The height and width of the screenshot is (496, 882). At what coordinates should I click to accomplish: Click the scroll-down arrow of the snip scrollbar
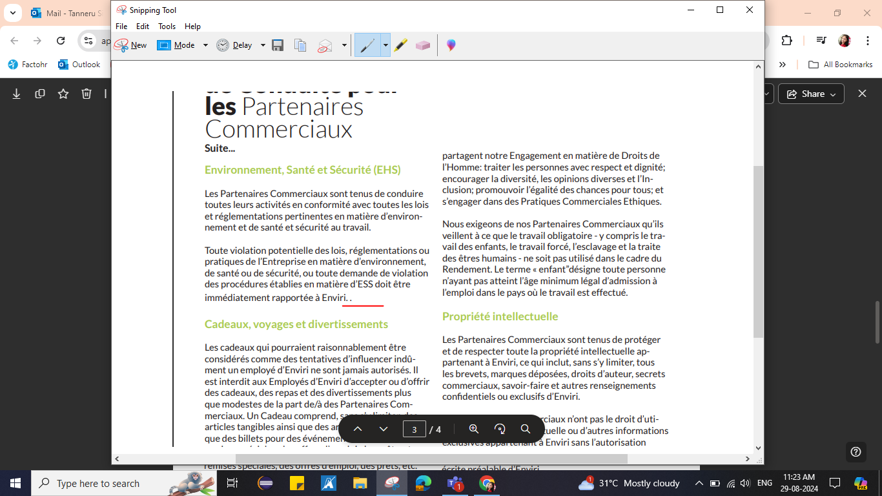point(759,448)
